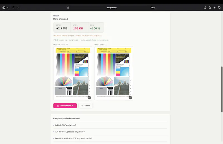Screen dimensions: 223x144
Task: Go back to the previous page
Action: [13, 8]
